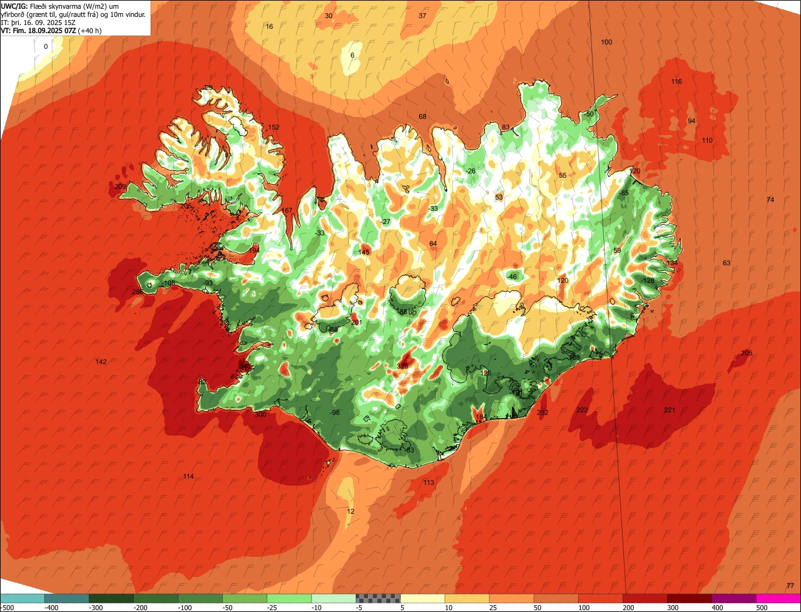Image resolution: width=801 pixels, height=612 pixels.
Task: Click the map value '-27' in northwest interior
Action: [385, 222]
